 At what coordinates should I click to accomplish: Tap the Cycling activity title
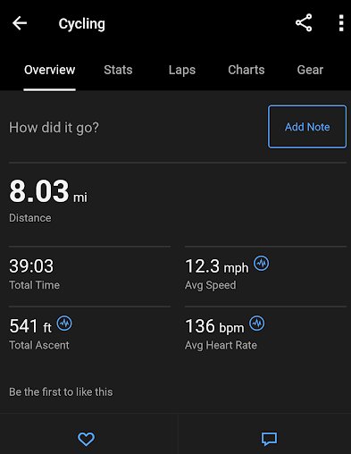click(82, 24)
